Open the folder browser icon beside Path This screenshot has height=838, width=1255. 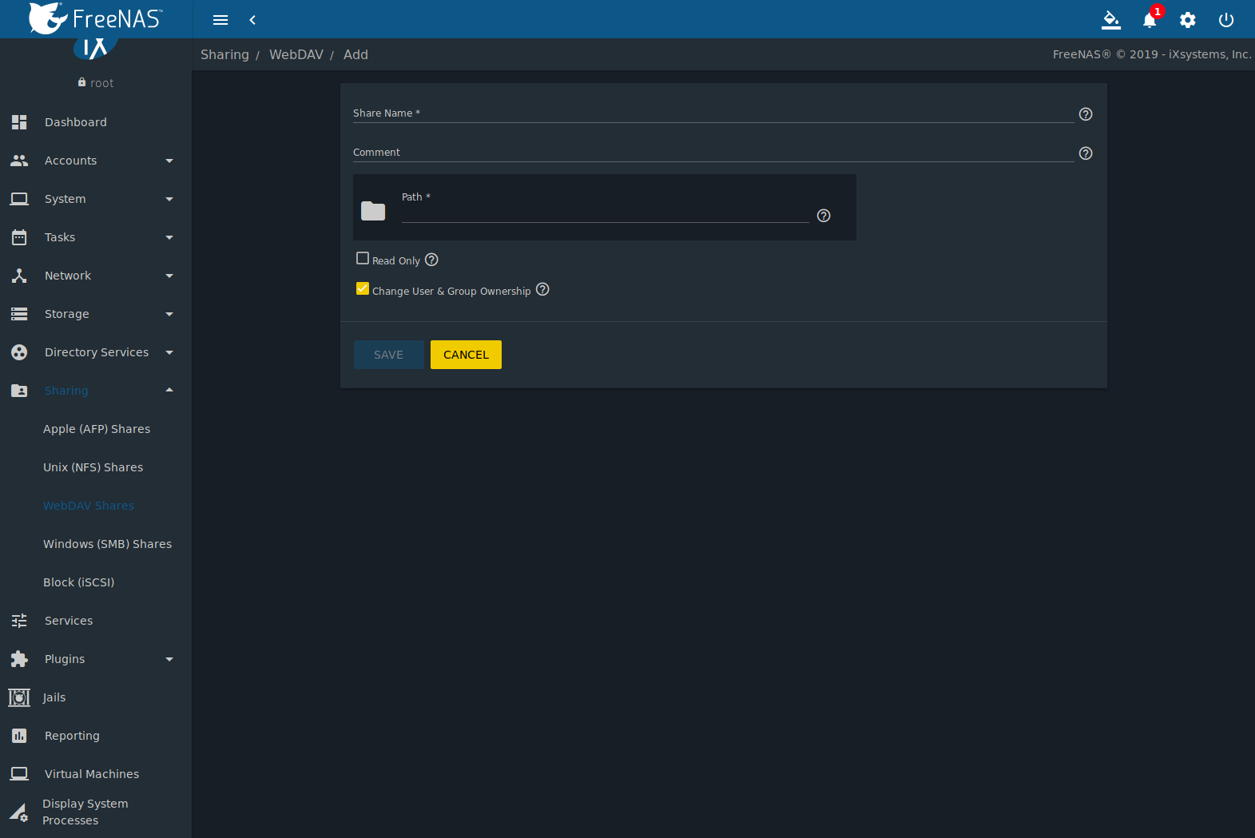click(373, 211)
